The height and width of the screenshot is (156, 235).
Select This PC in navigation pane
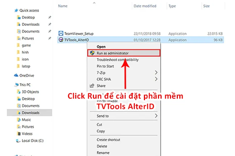point(25,85)
